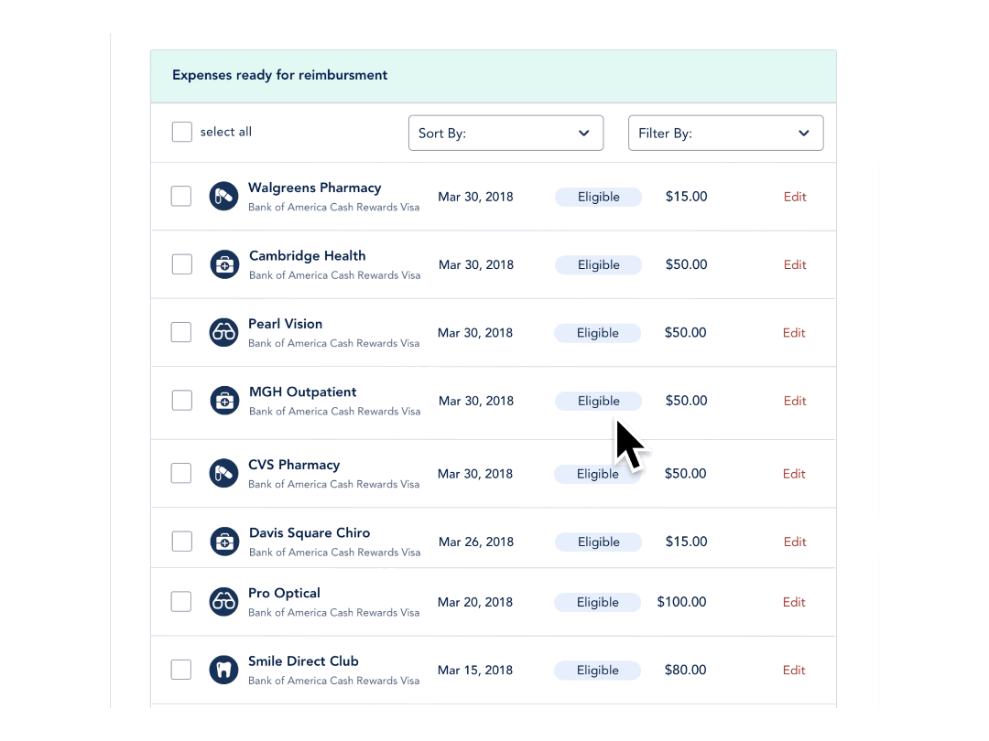Screen dimensions: 989x741
Task: Click the medical kit icon beside Davis Square Chiro
Action: tap(224, 542)
